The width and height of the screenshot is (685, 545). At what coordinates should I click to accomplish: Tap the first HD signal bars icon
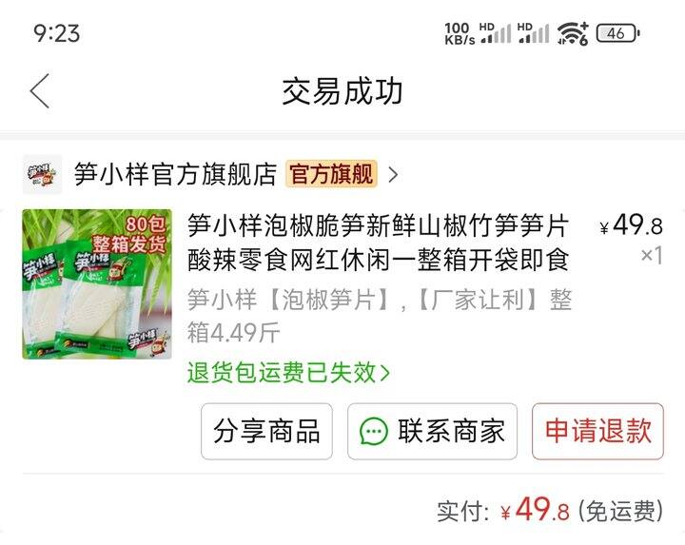pyautogui.click(x=496, y=33)
